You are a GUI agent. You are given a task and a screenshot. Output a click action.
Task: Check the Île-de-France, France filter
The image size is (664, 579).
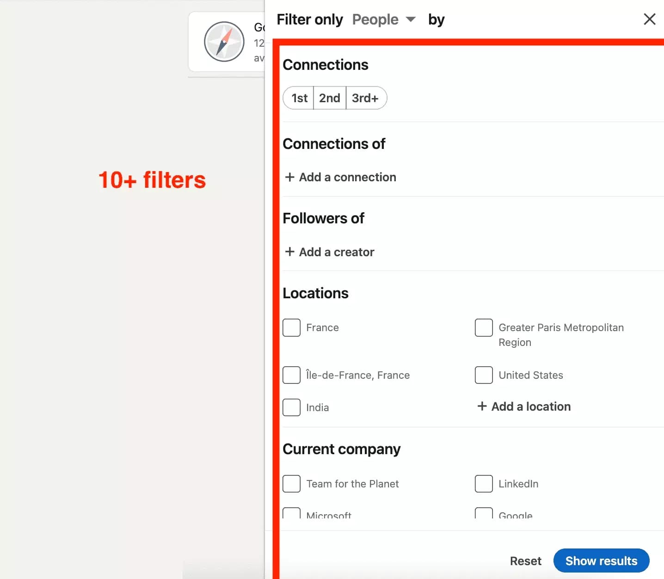[291, 375]
